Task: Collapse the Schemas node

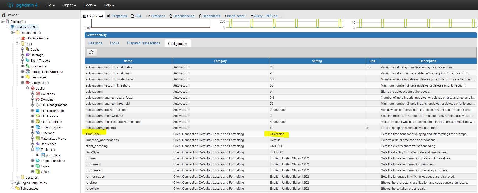Action: (22, 82)
